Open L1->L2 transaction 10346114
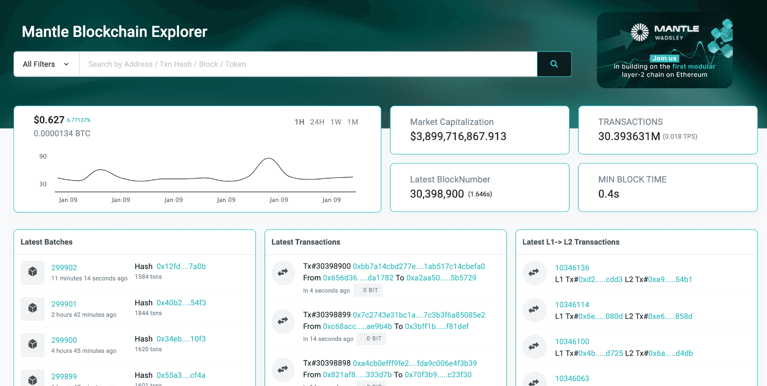This screenshot has width=767, height=386. click(572, 305)
